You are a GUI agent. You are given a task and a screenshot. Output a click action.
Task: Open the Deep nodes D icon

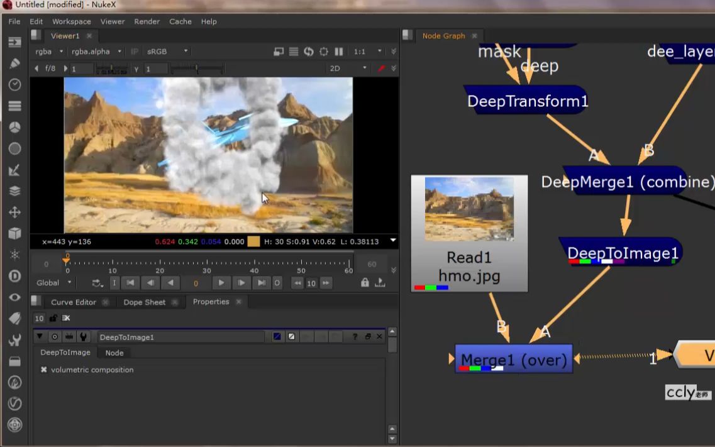coord(14,276)
